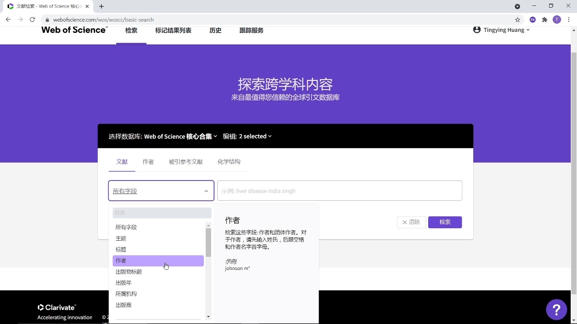The width and height of the screenshot is (577, 324).
Task: Open 标记结果列表 in the navigation
Action: [173, 30]
